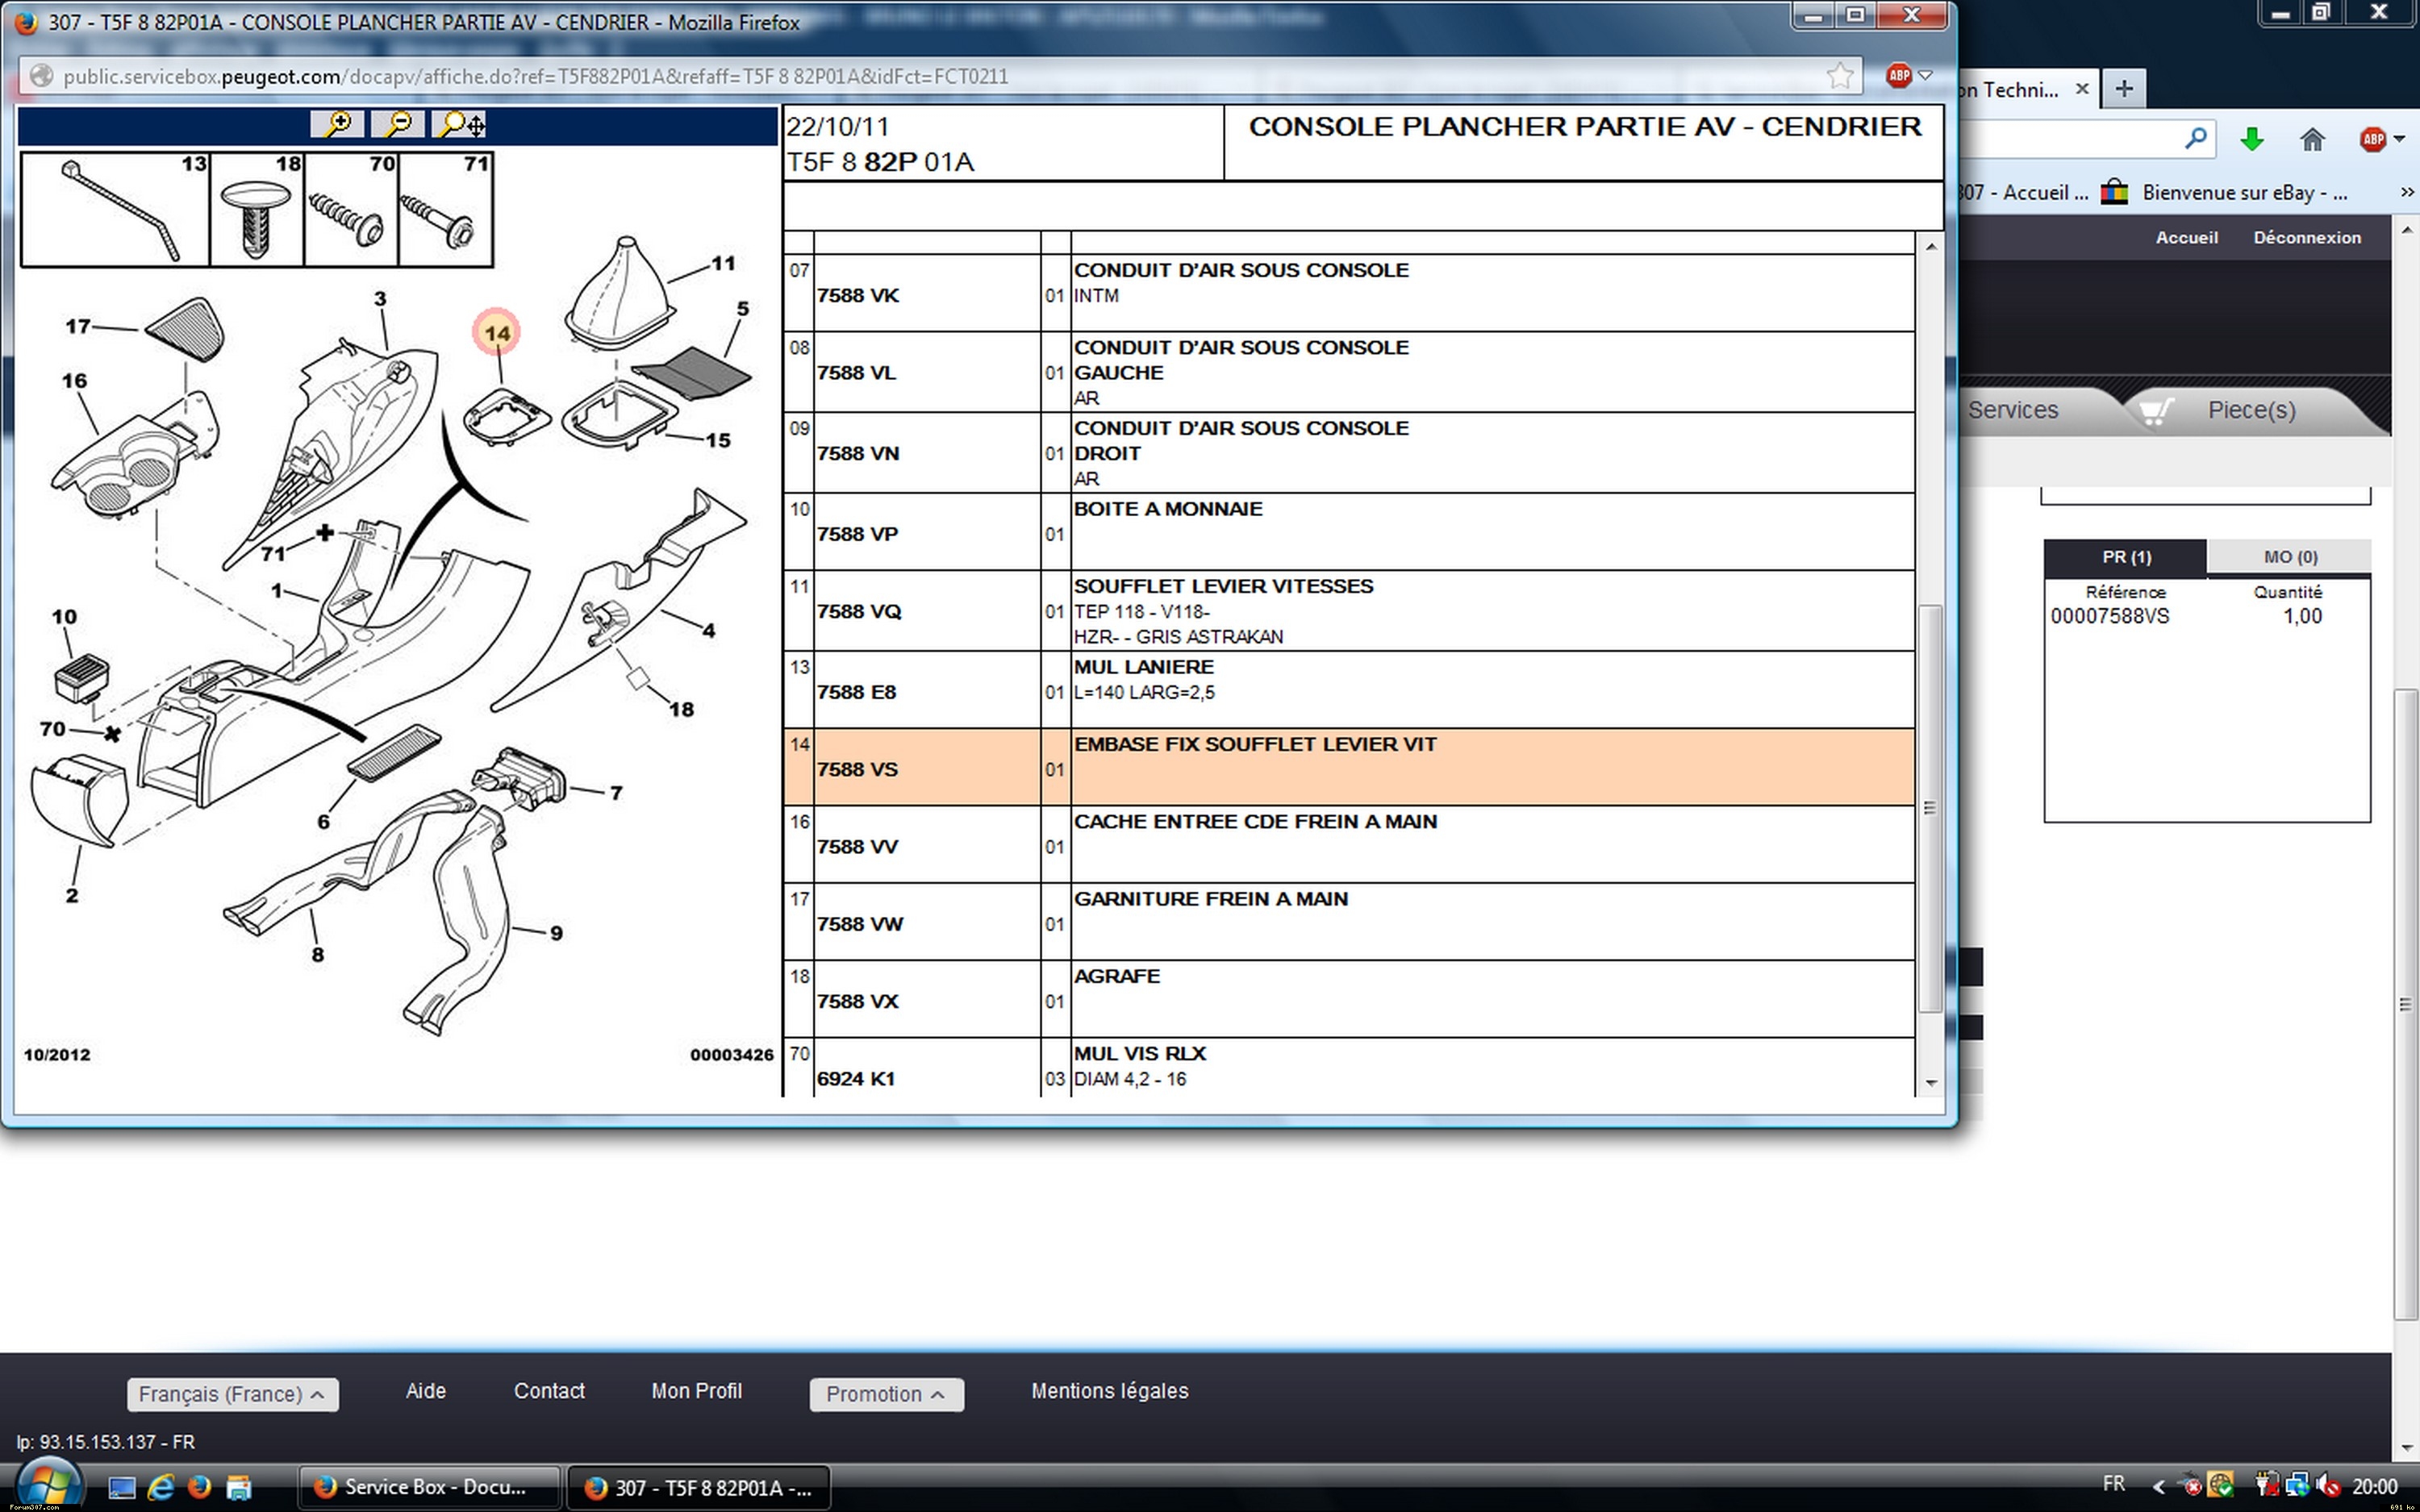
Task: Click the green downloads arrow icon
Action: pos(2251,139)
